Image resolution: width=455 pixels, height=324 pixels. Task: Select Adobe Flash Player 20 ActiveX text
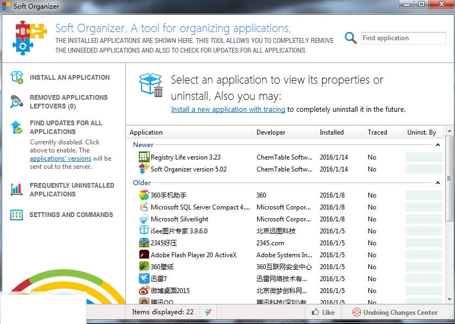[194, 255]
